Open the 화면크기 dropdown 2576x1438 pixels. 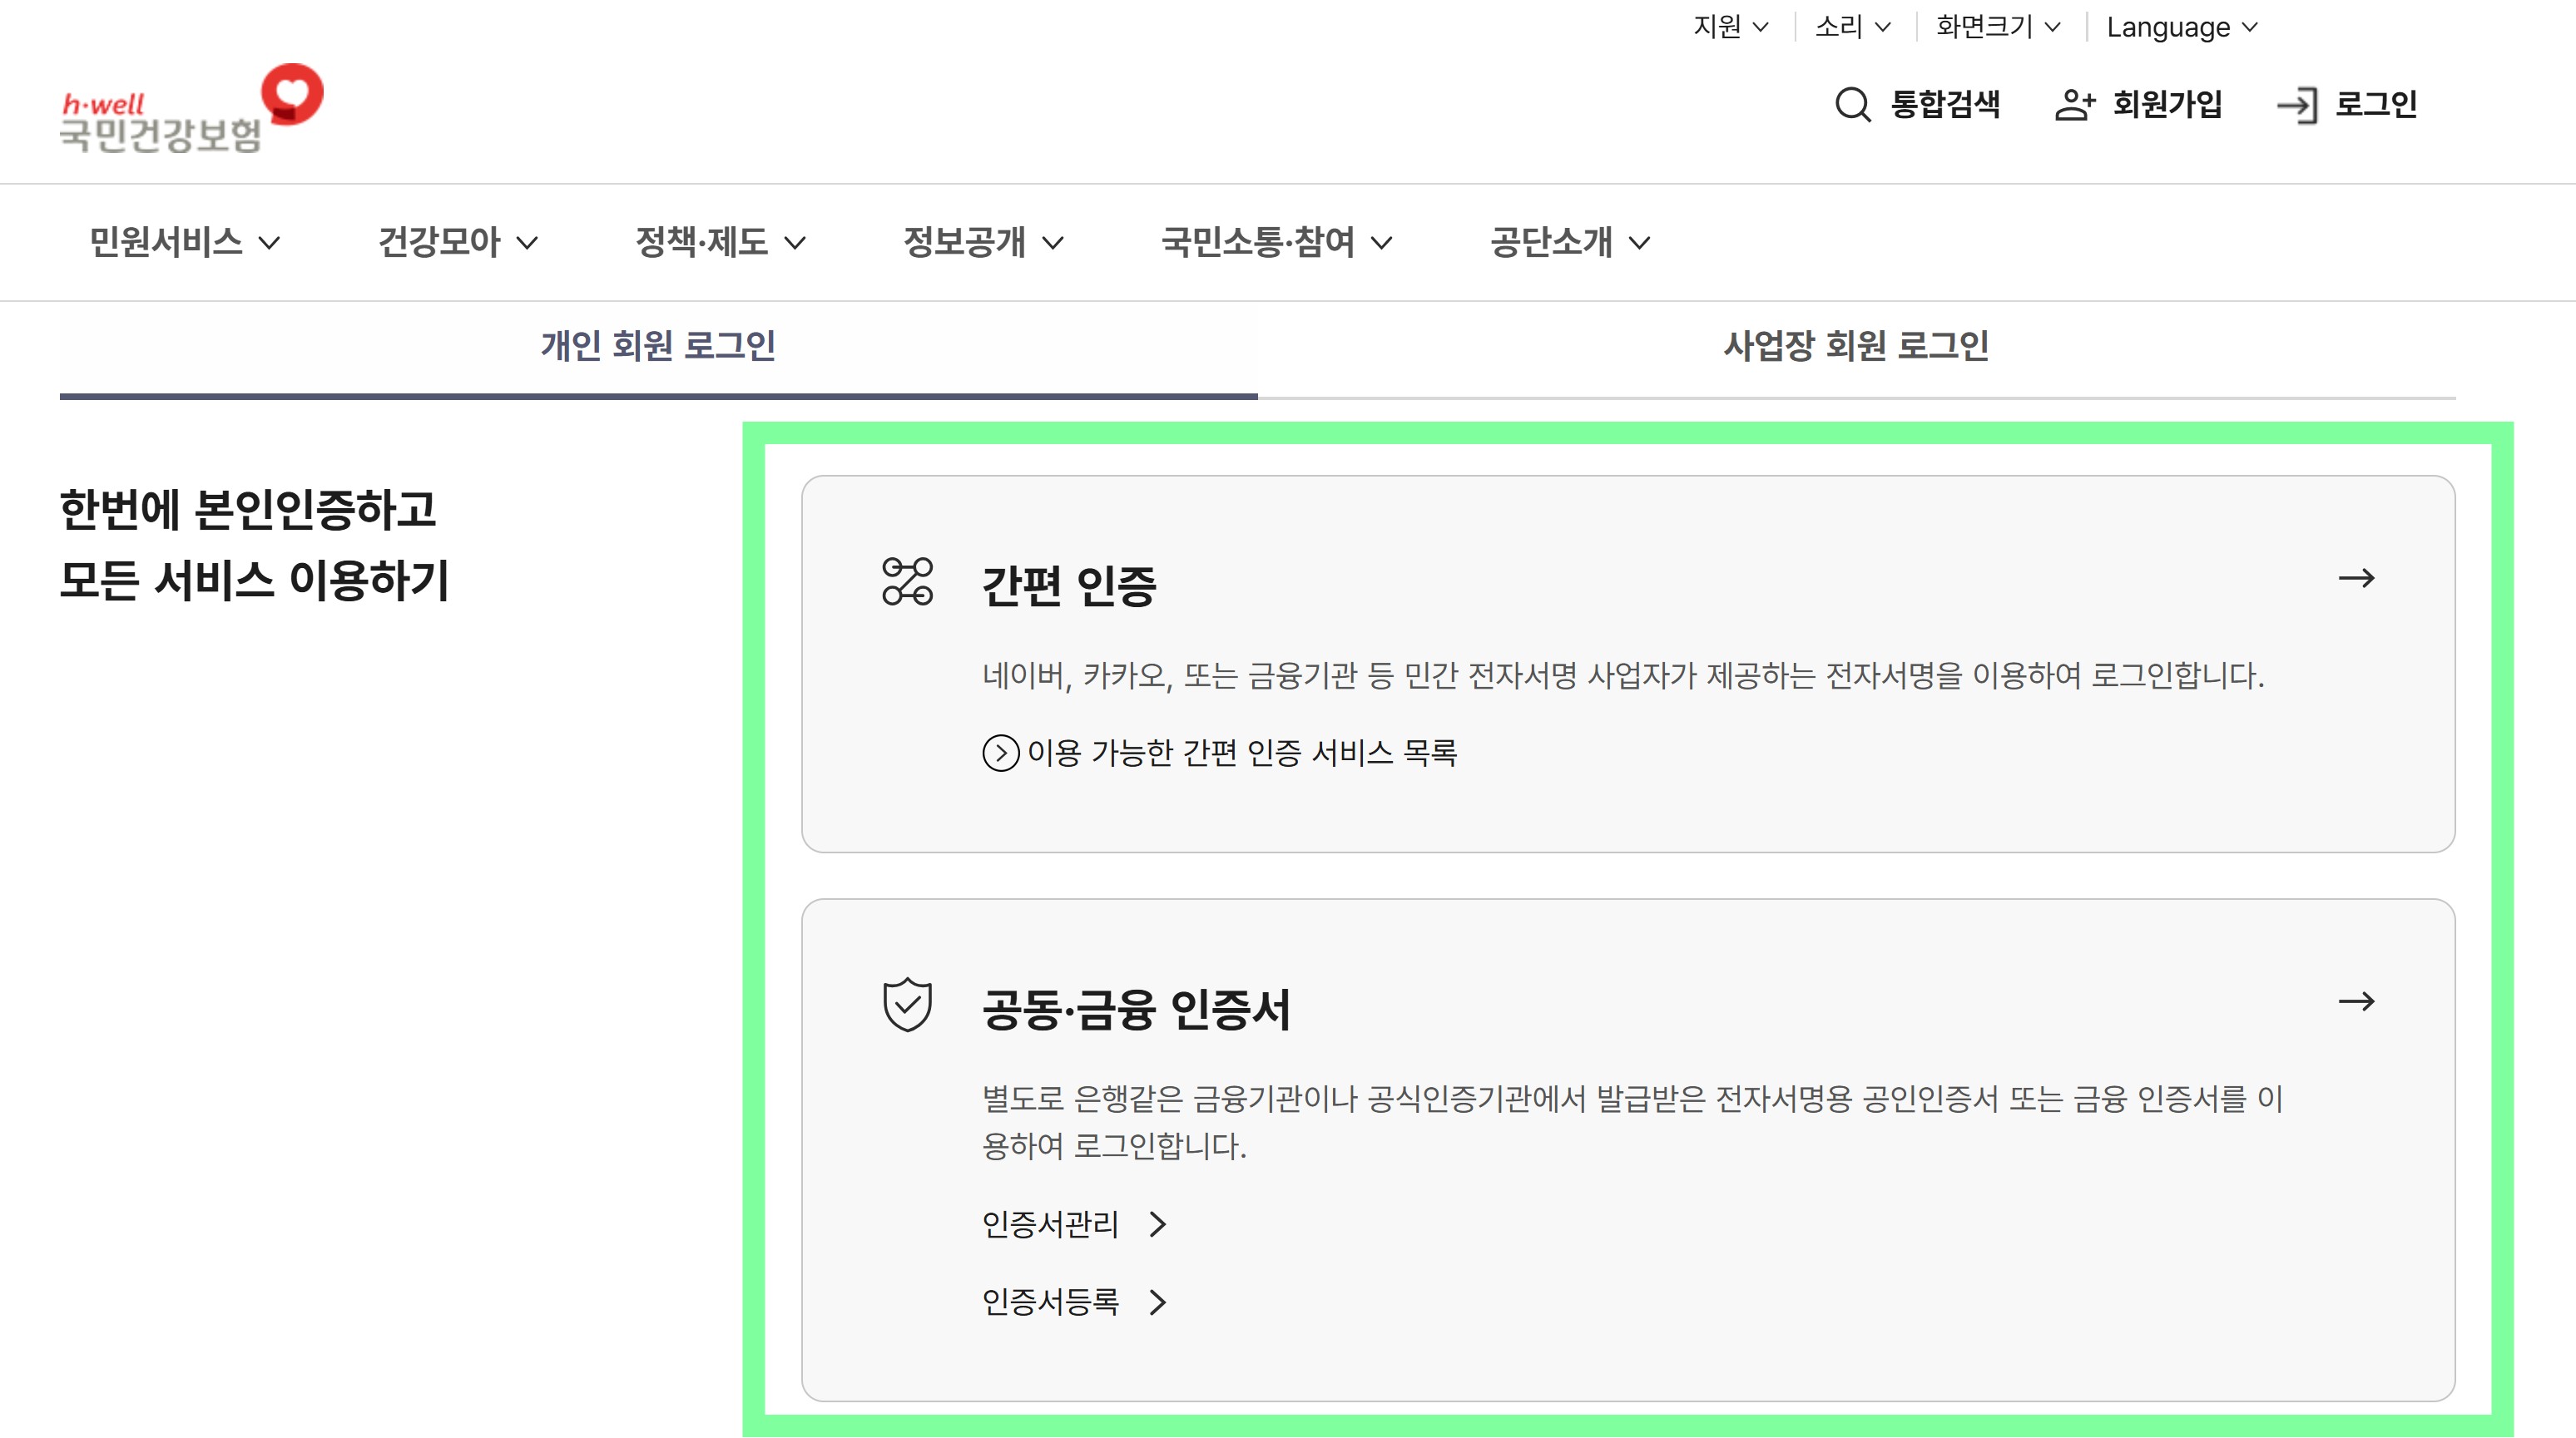coord(1996,27)
